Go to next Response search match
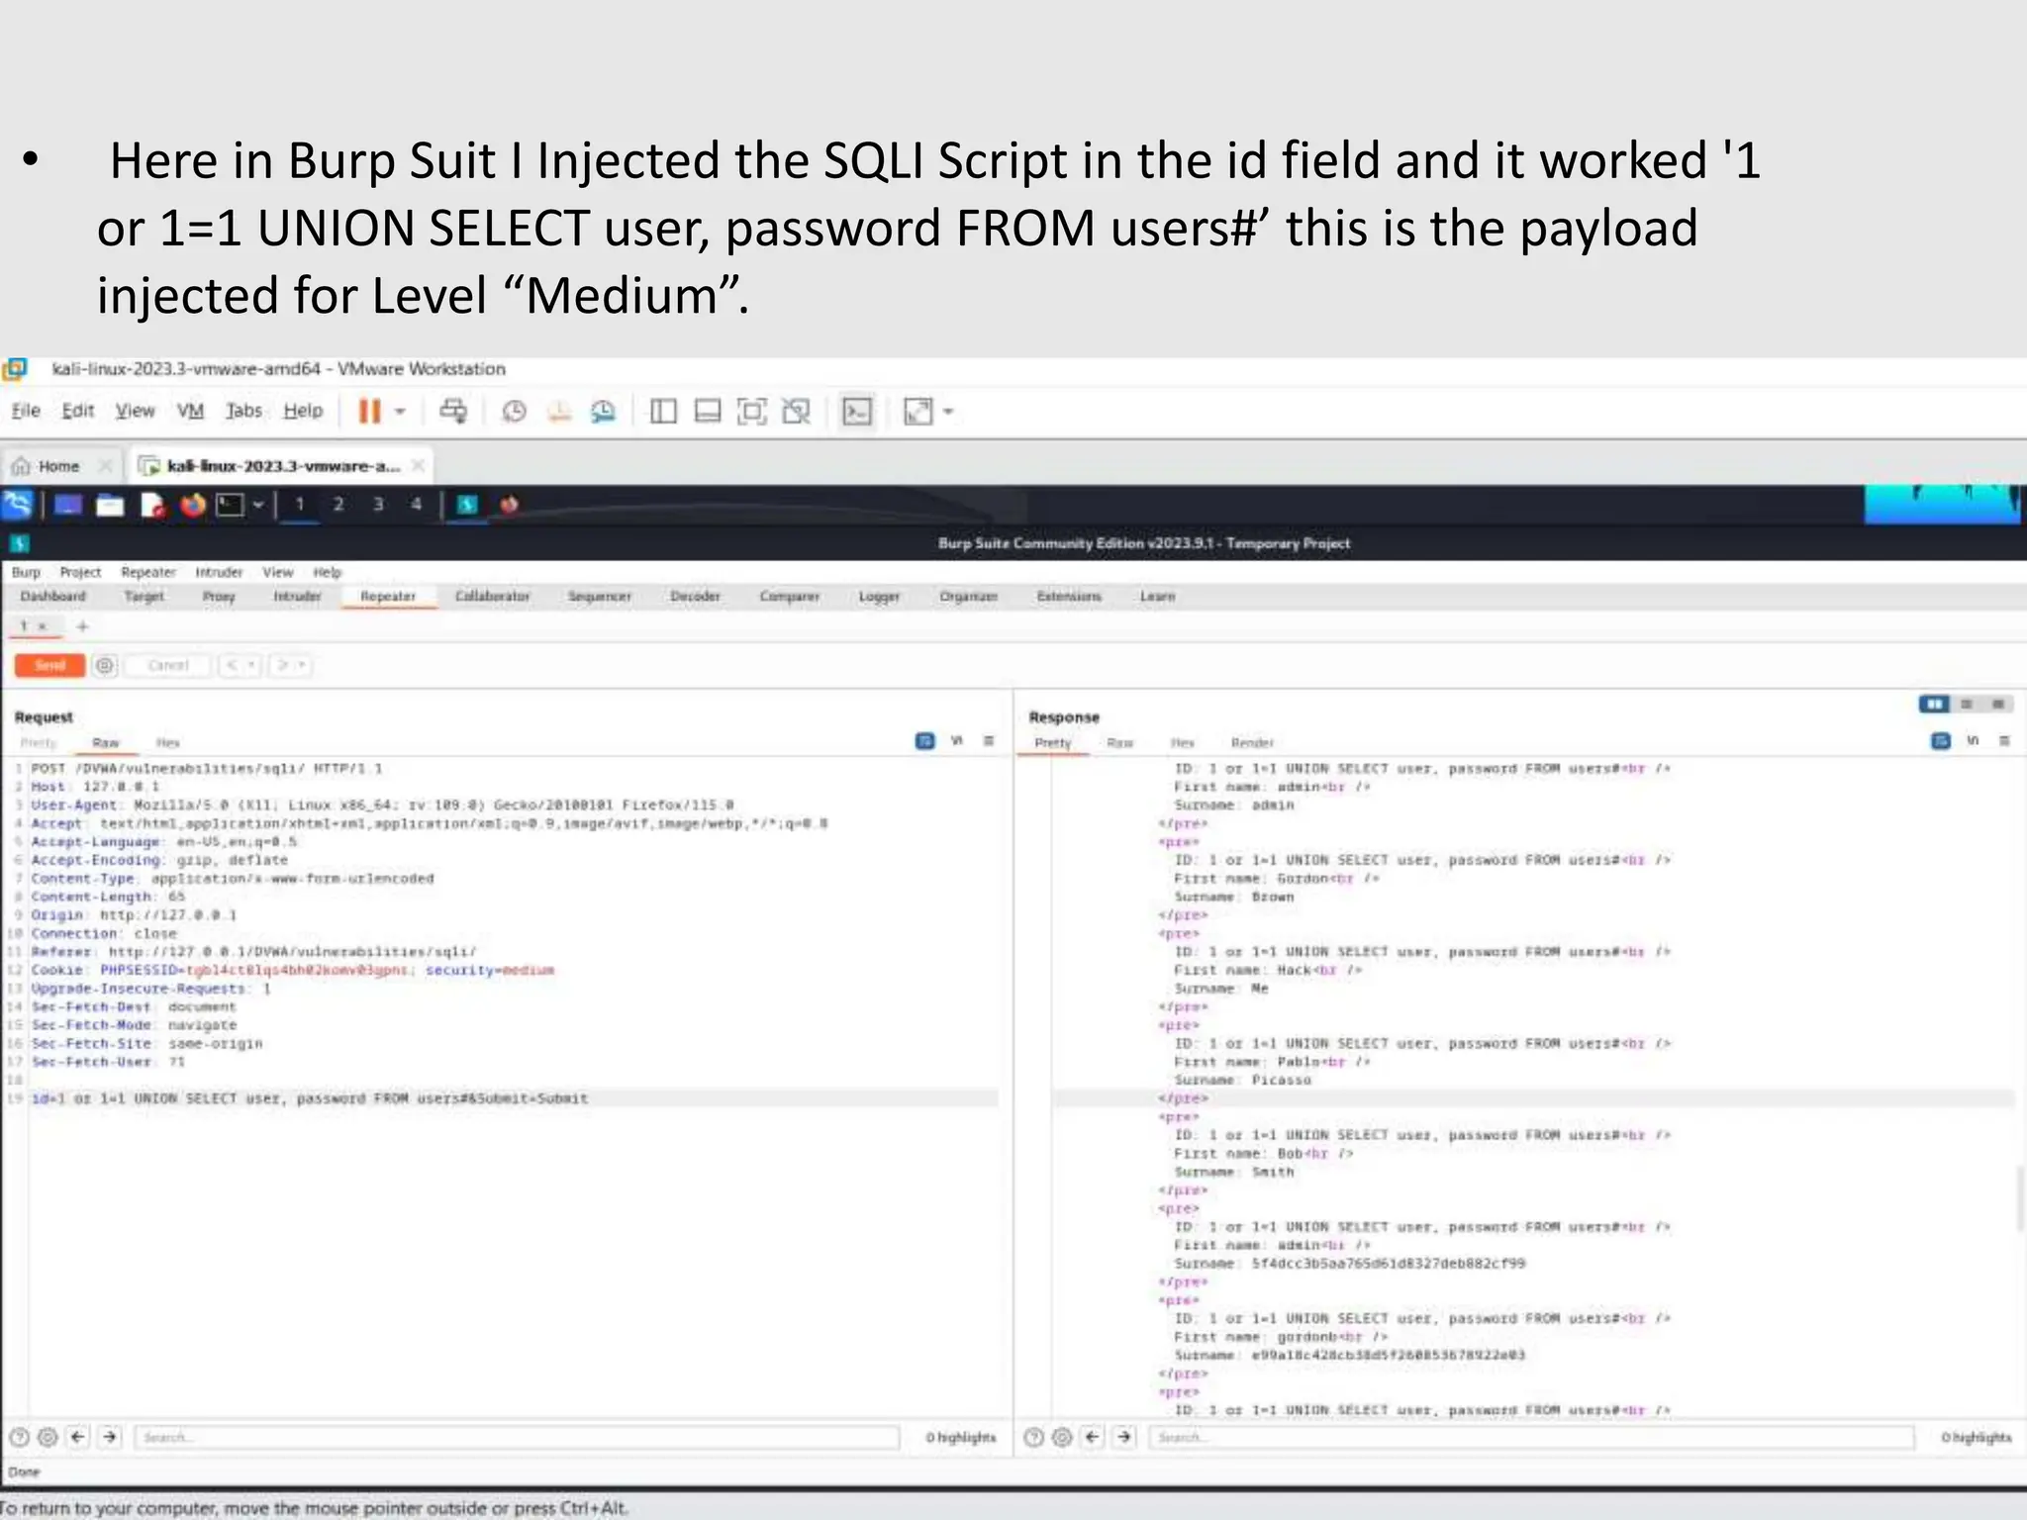Screen dimensions: 2027x1520 [x=1124, y=1437]
